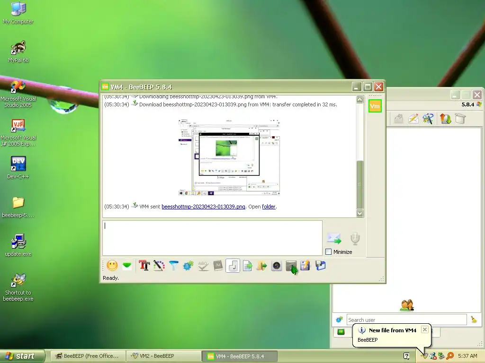This screenshot has height=363, width=485.
Task: Click the chat scrollbar up arrow
Action: point(359,99)
